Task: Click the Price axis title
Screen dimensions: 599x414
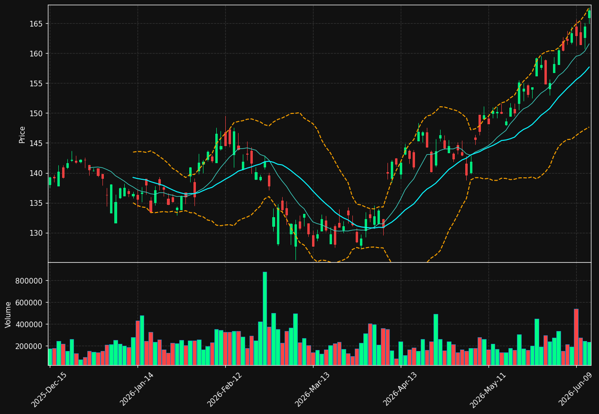Action: 22,134
